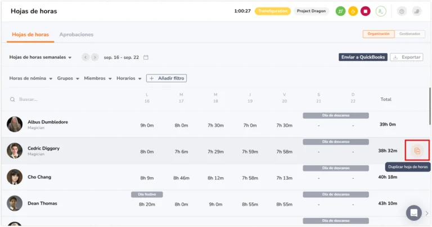Click Dean Thomas's avatar
This screenshot has height=227, width=432.
pos(15,203)
